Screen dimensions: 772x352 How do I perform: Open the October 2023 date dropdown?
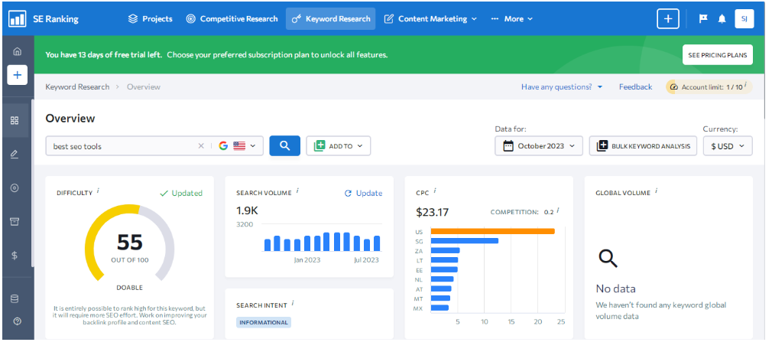[539, 146]
